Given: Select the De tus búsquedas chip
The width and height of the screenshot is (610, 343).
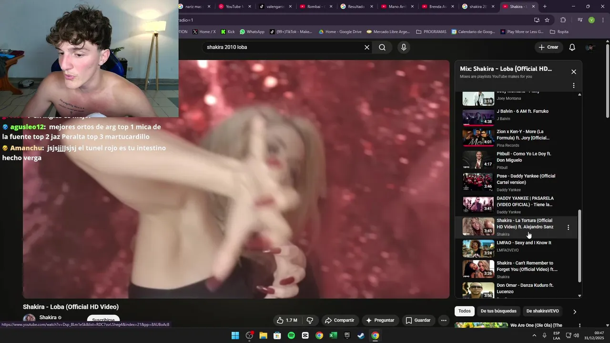Looking at the screenshot, I should click(498, 311).
